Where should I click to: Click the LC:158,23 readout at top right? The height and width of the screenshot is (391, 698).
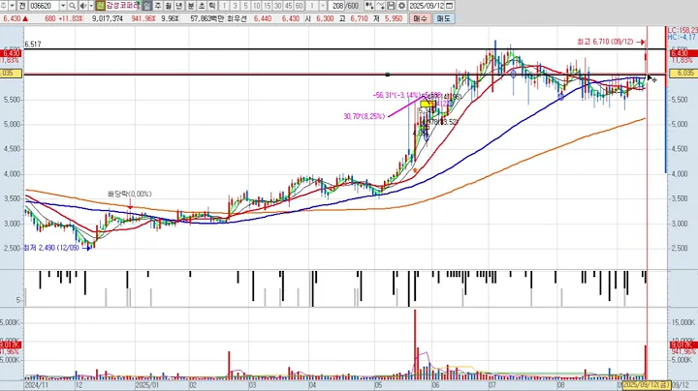(x=682, y=30)
